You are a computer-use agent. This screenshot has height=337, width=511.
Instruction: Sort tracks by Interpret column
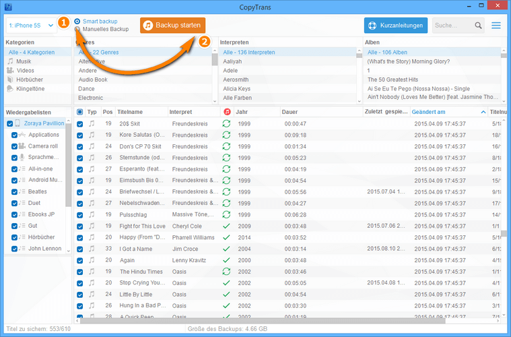[180, 112]
